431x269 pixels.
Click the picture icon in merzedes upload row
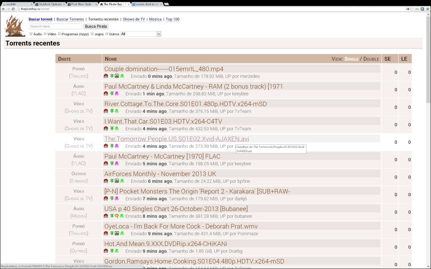pyautogui.click(x=117, y=76)
